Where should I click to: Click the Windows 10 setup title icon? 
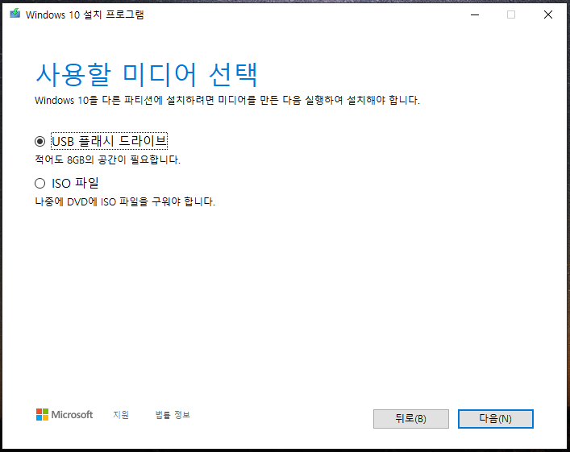click(x=15, y=14)
